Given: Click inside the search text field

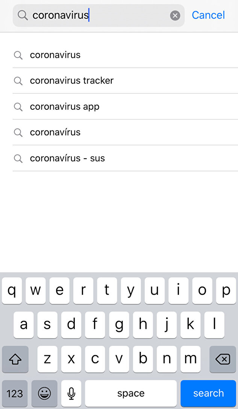Looking at the screenshot, I should (x=124, y=15).
